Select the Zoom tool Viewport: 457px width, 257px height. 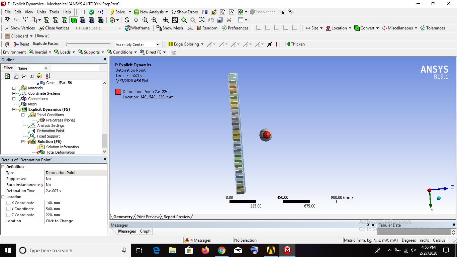pos(145,20)
